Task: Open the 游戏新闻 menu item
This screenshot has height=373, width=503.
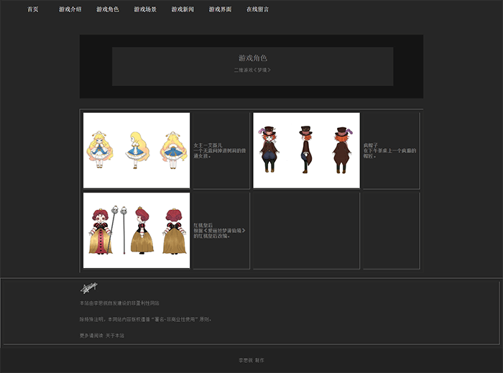Action: pos(183,9)
